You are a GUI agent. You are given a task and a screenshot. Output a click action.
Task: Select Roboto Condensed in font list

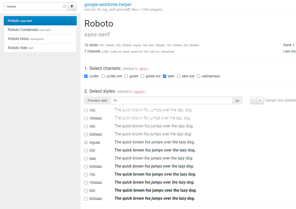click(40, 30)
